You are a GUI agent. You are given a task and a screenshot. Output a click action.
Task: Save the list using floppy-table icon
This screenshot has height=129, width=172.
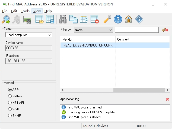pos(50,19)
